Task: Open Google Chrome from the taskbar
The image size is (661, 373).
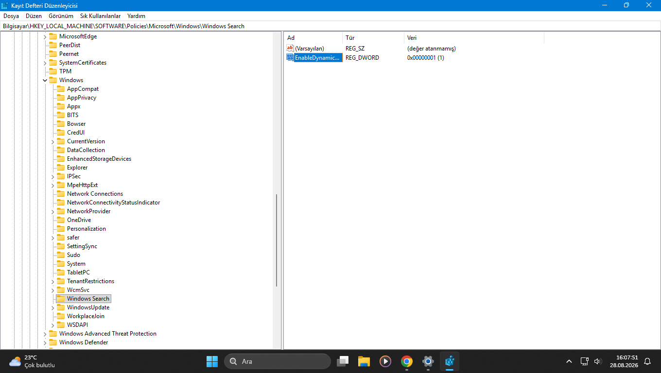Action: [x=407, y=361]
